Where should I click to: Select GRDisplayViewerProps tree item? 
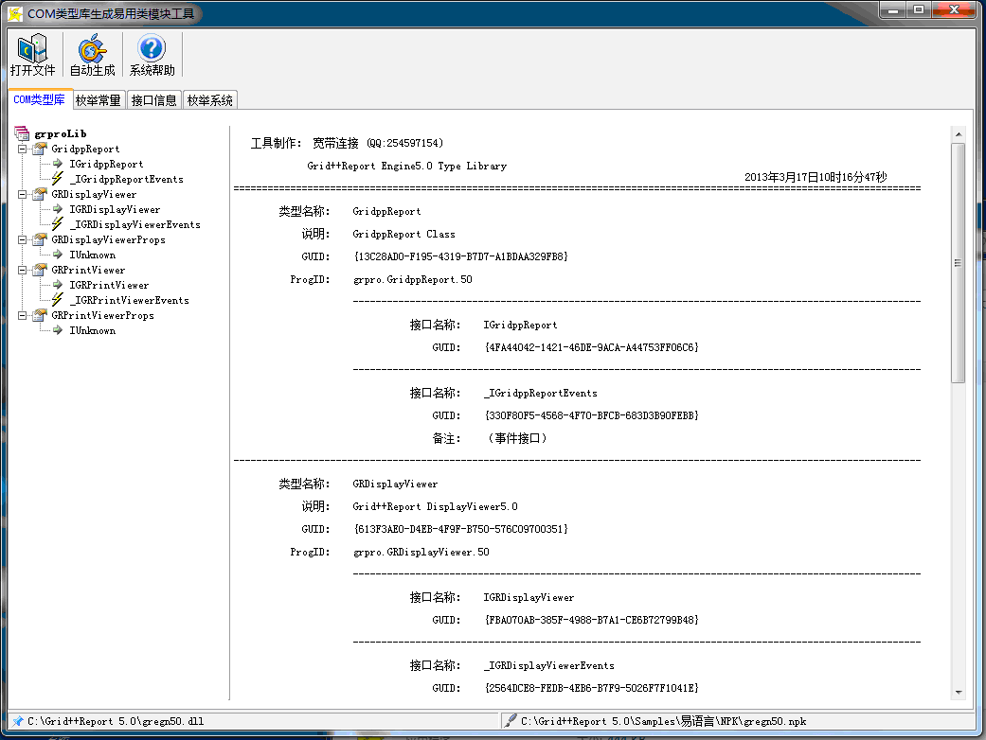click(108, 239)
